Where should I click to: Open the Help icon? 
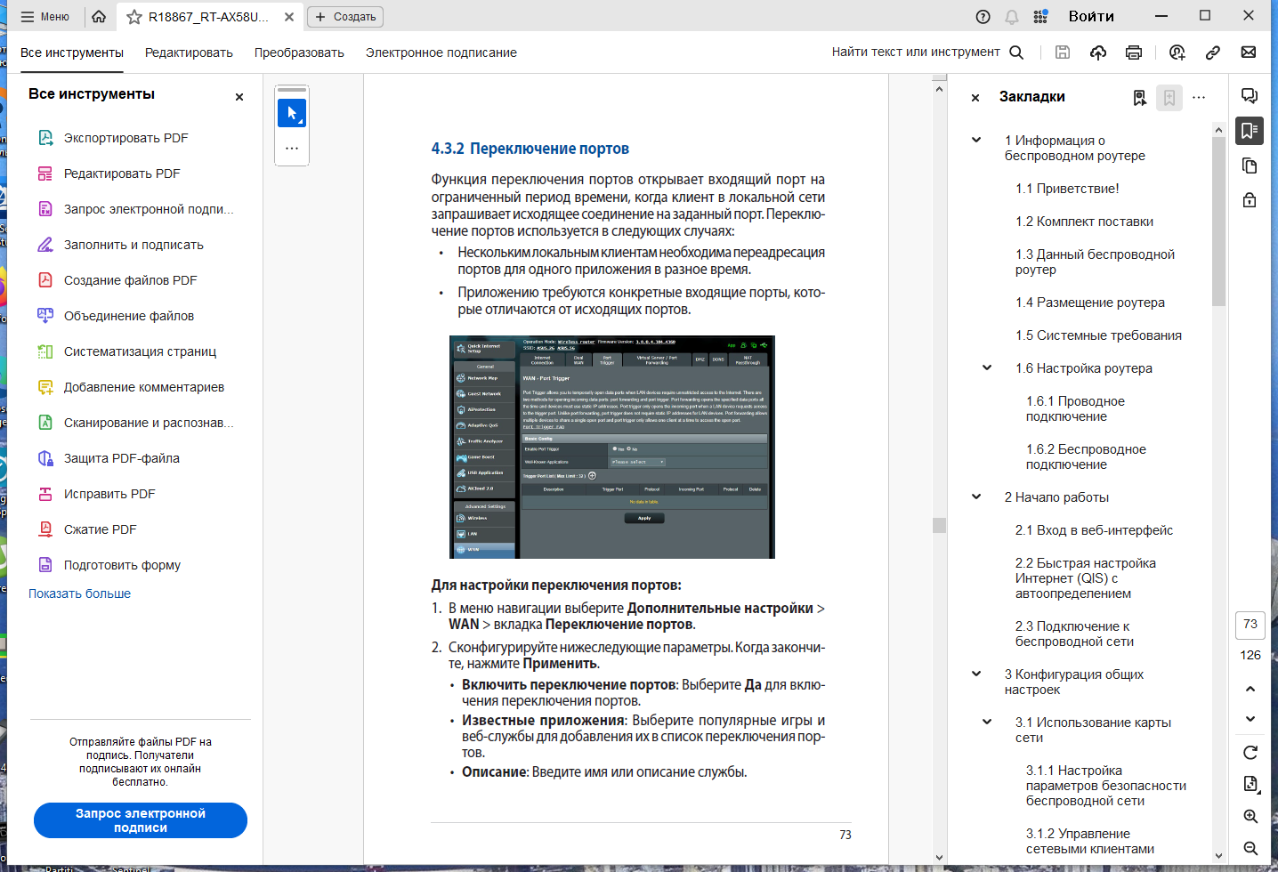[983, 17]
